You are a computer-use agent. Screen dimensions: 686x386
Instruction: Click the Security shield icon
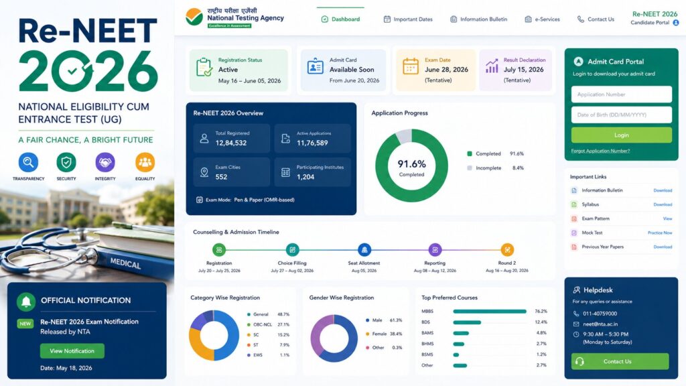pyautogui.click(x=66, y=162)
